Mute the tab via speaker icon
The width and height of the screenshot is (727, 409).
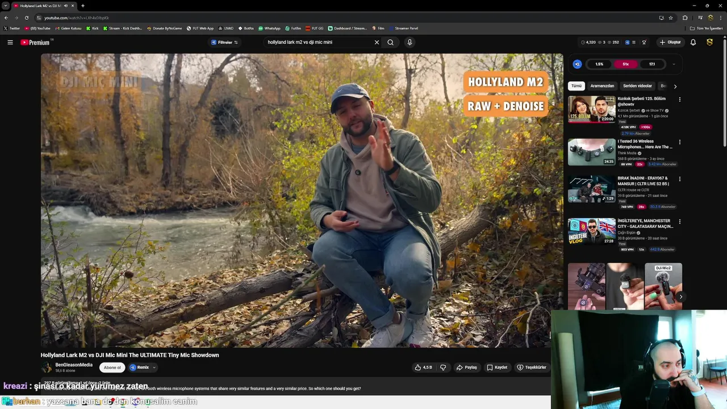pos(66,6)
